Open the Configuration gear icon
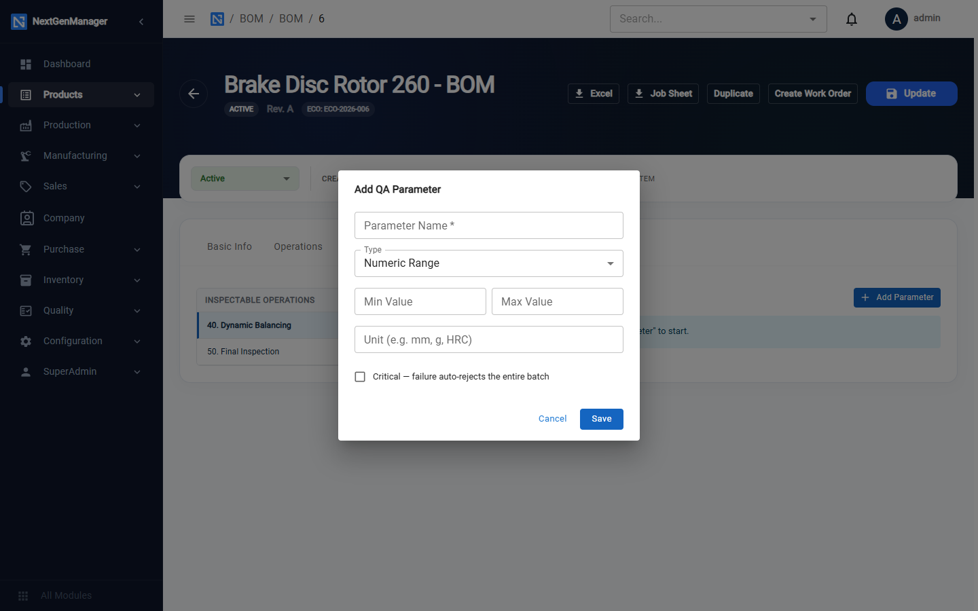Image resolution: width=978 pixels, height=611 pixels. click(x=26, y=341)
